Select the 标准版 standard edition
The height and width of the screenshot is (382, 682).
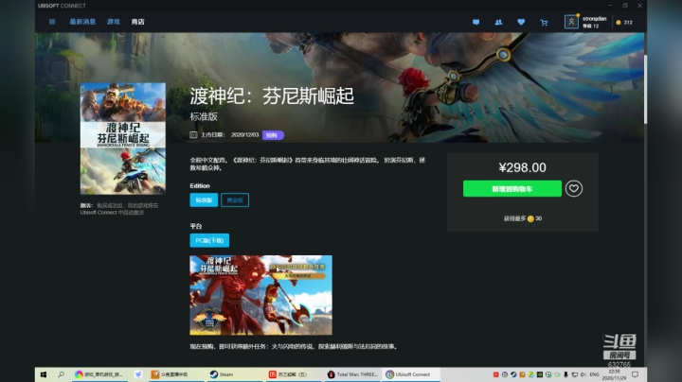point(204,200)
